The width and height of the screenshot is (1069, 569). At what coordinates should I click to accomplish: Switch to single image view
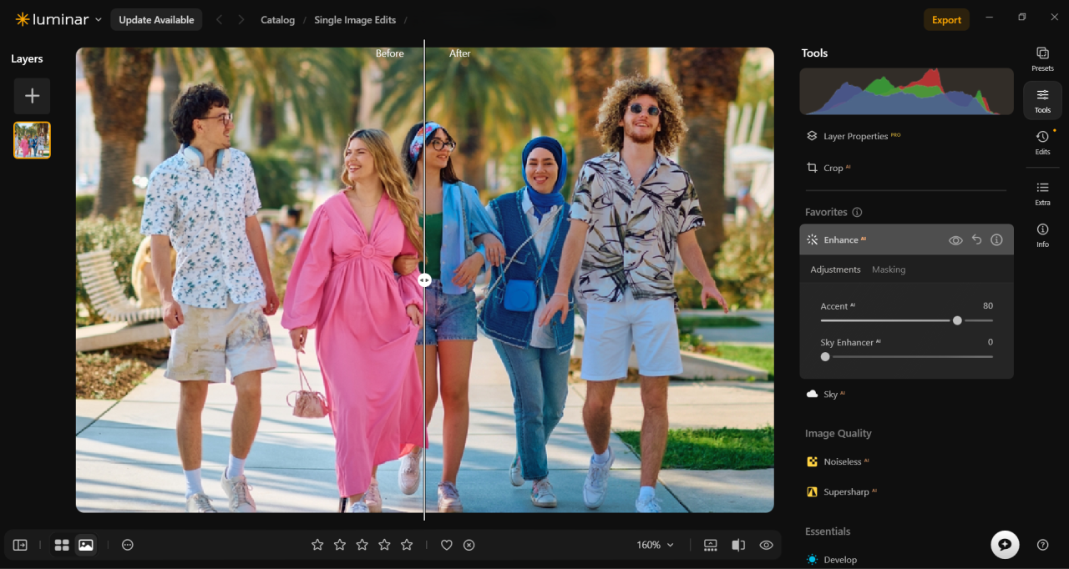click(x=85, y=545)
